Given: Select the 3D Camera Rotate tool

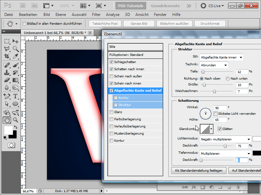Looking at the screenshot, I should 15,112.
